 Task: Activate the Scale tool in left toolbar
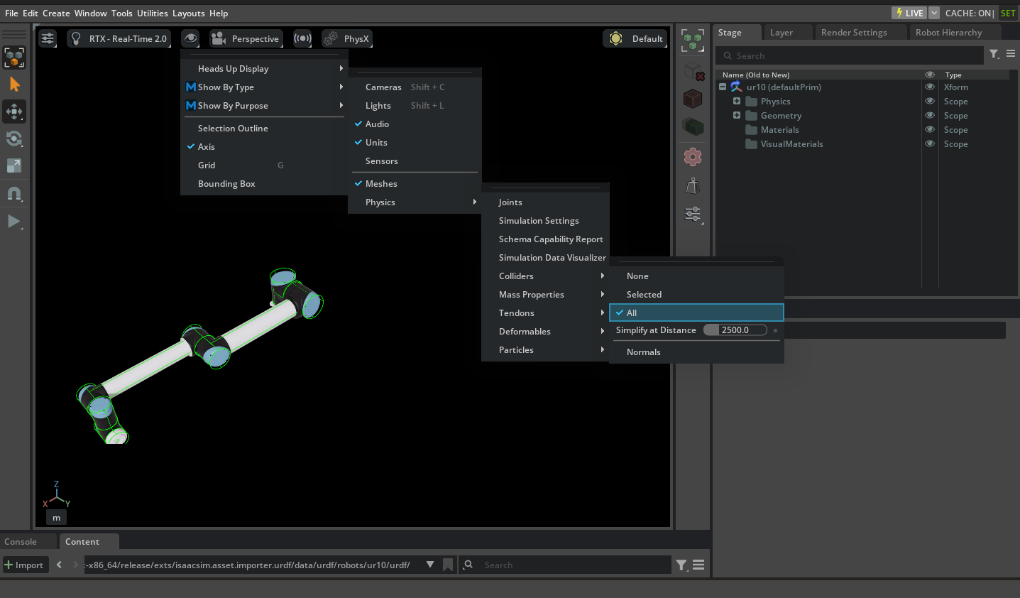14,165
